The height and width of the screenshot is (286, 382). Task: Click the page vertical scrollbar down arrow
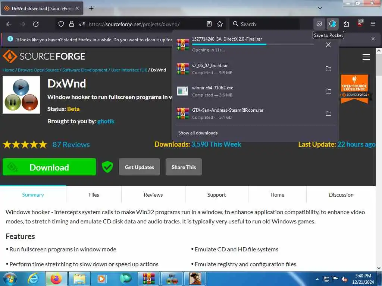click(379, 268)
